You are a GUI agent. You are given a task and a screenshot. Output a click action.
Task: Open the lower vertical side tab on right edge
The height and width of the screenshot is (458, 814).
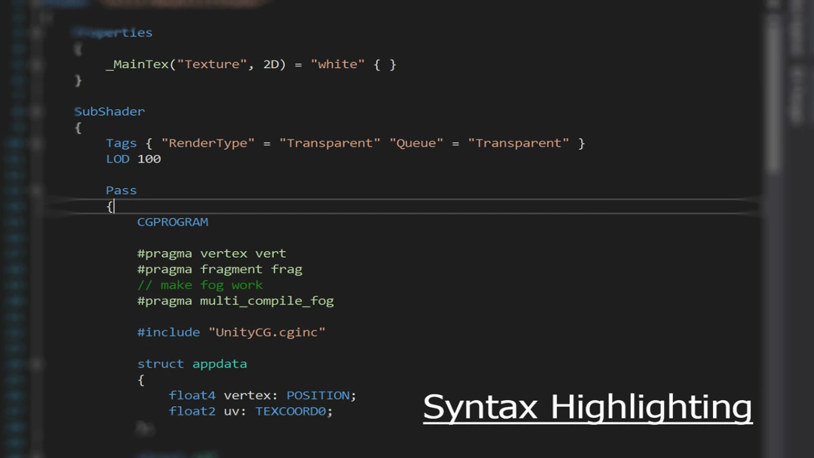pos(796,95)
